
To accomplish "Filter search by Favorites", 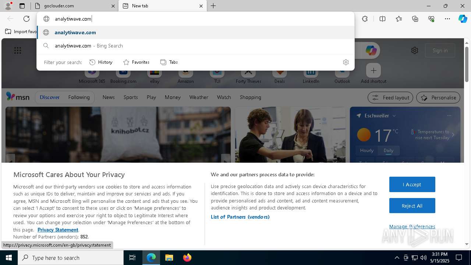I will 136,62.
